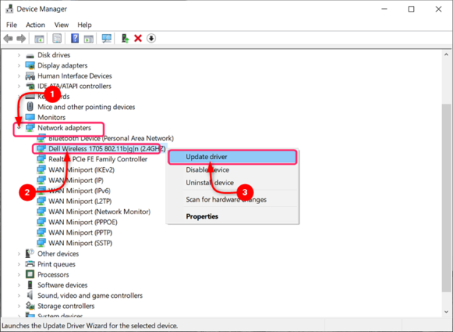Choose Scan for hardware changes menu entry
453x332 pixels.
[x=232, y=200]
